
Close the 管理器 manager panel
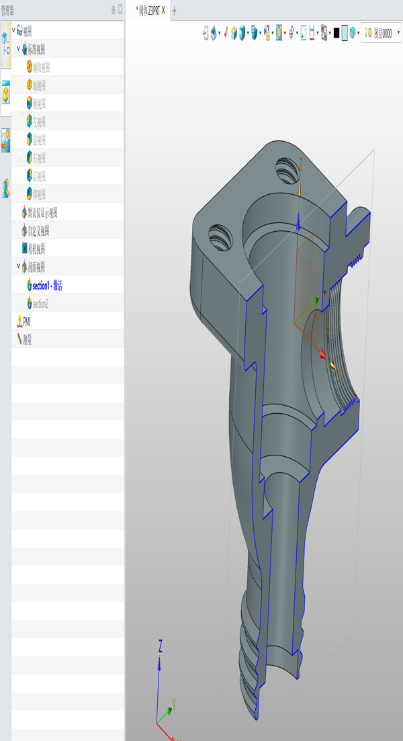click(x=120, y=8)
